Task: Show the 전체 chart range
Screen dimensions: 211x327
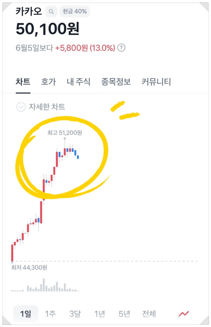Action: (149, 314)
